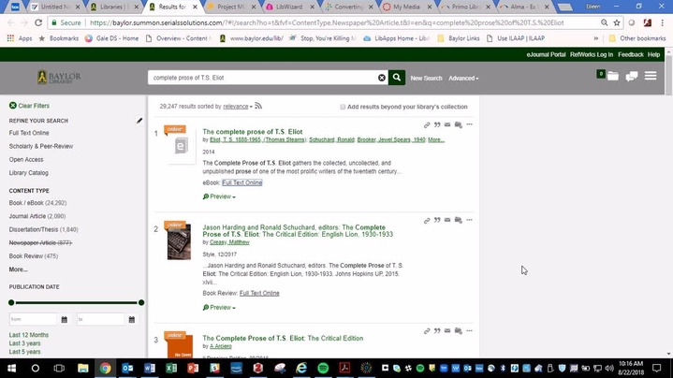Toggle the Newspaper Article filter off
This screenshot has height=378, width=673.
40,243
